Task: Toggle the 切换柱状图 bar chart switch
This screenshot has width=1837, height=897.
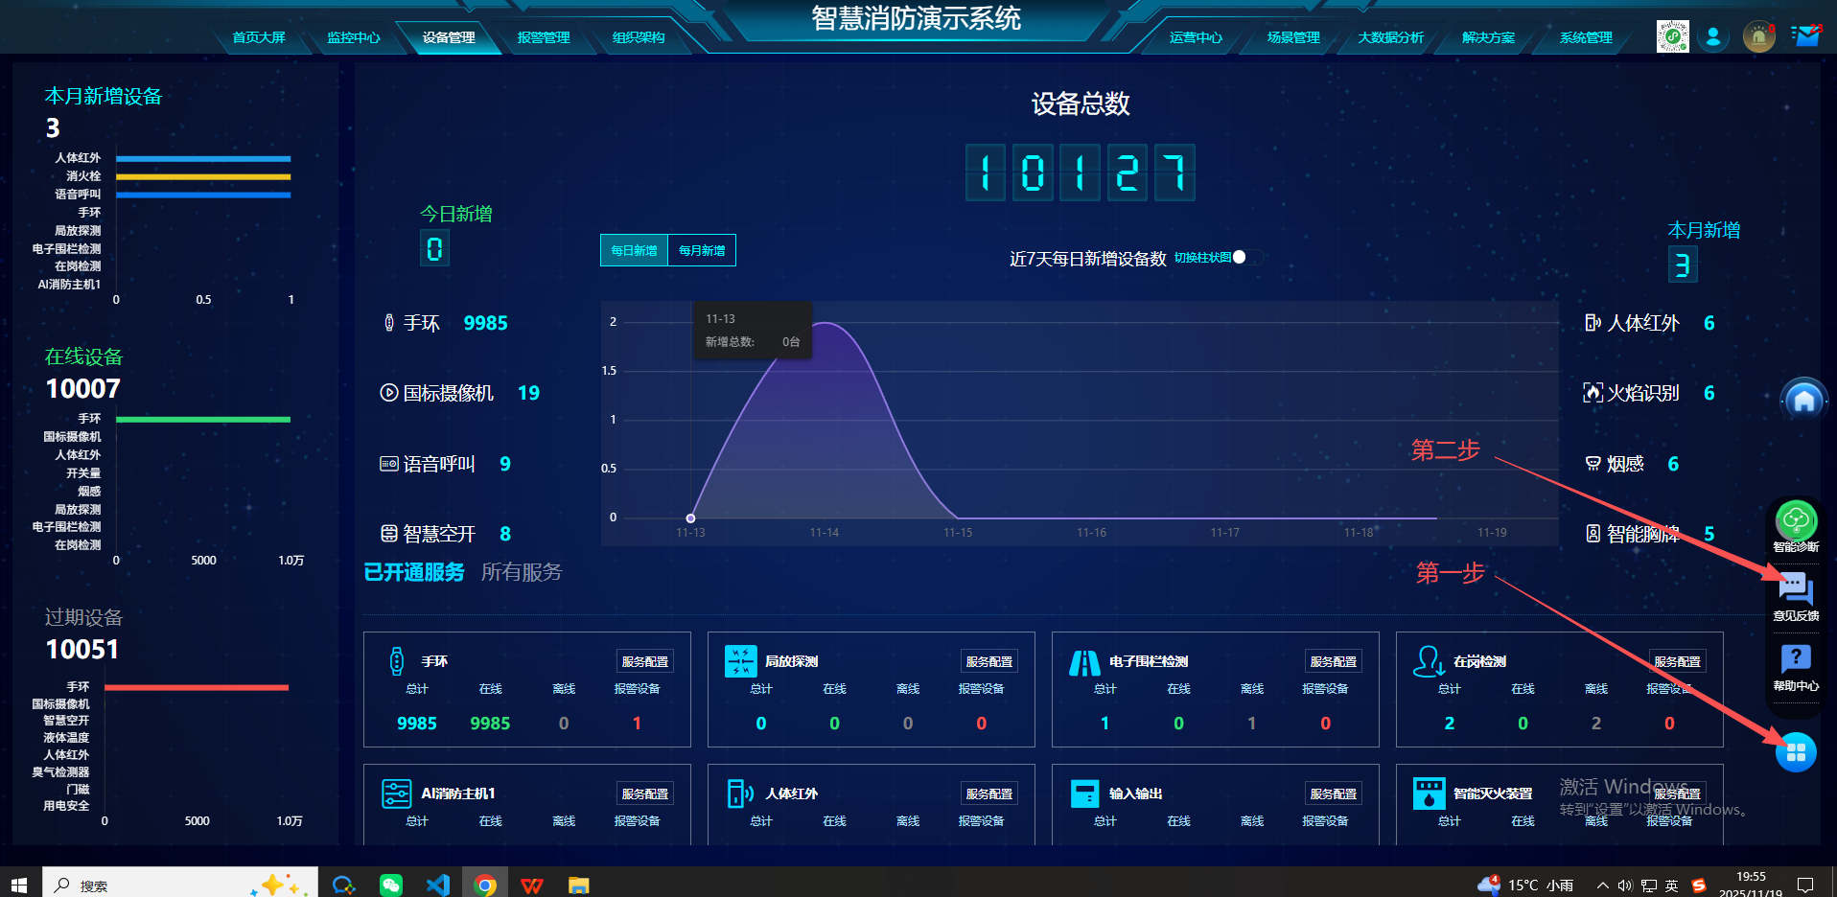Action: click(1245, 257)
